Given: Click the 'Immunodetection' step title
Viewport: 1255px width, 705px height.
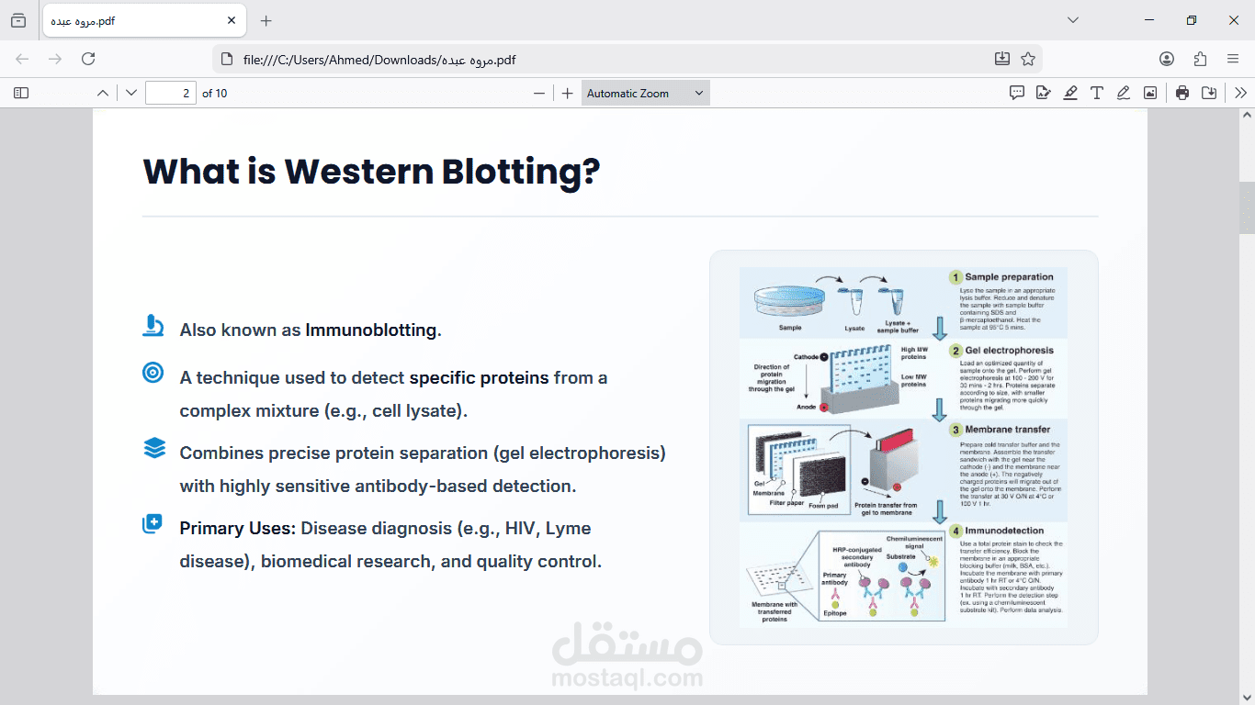Looking at the screenshot, I should click(1004, 531).
